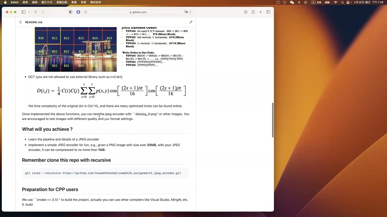Show the tab overview
387x217 pixels.
268,12
